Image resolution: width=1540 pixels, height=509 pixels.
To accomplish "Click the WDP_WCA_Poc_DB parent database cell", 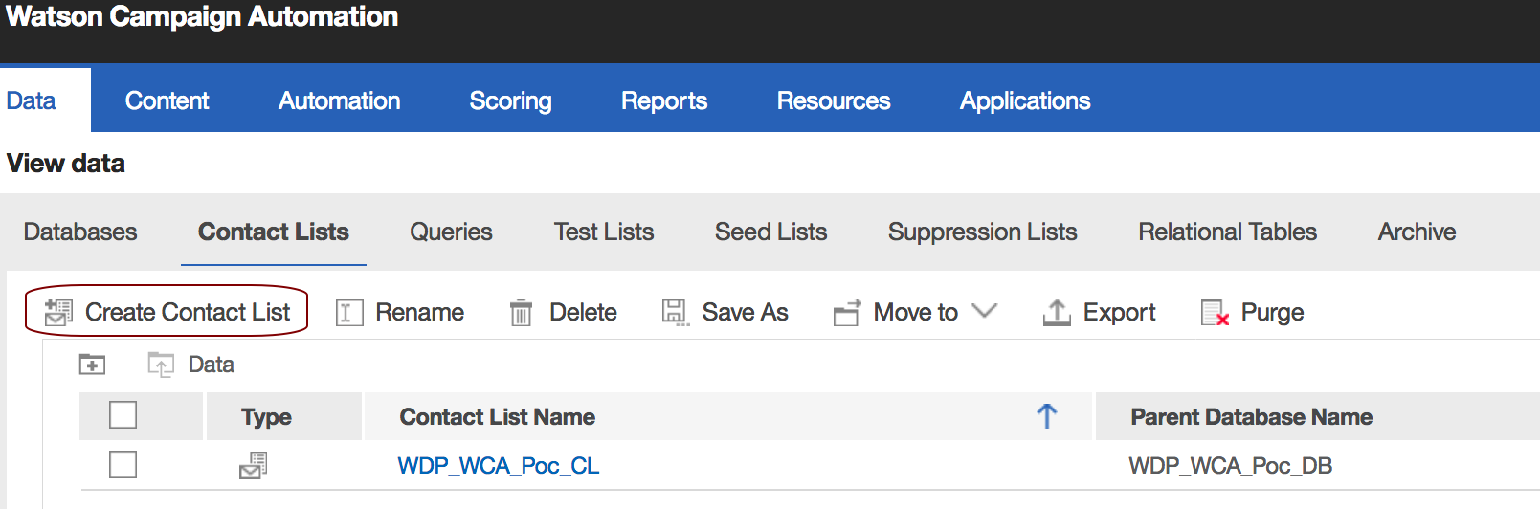I will pyautogui.click(x=1230, y=466).
